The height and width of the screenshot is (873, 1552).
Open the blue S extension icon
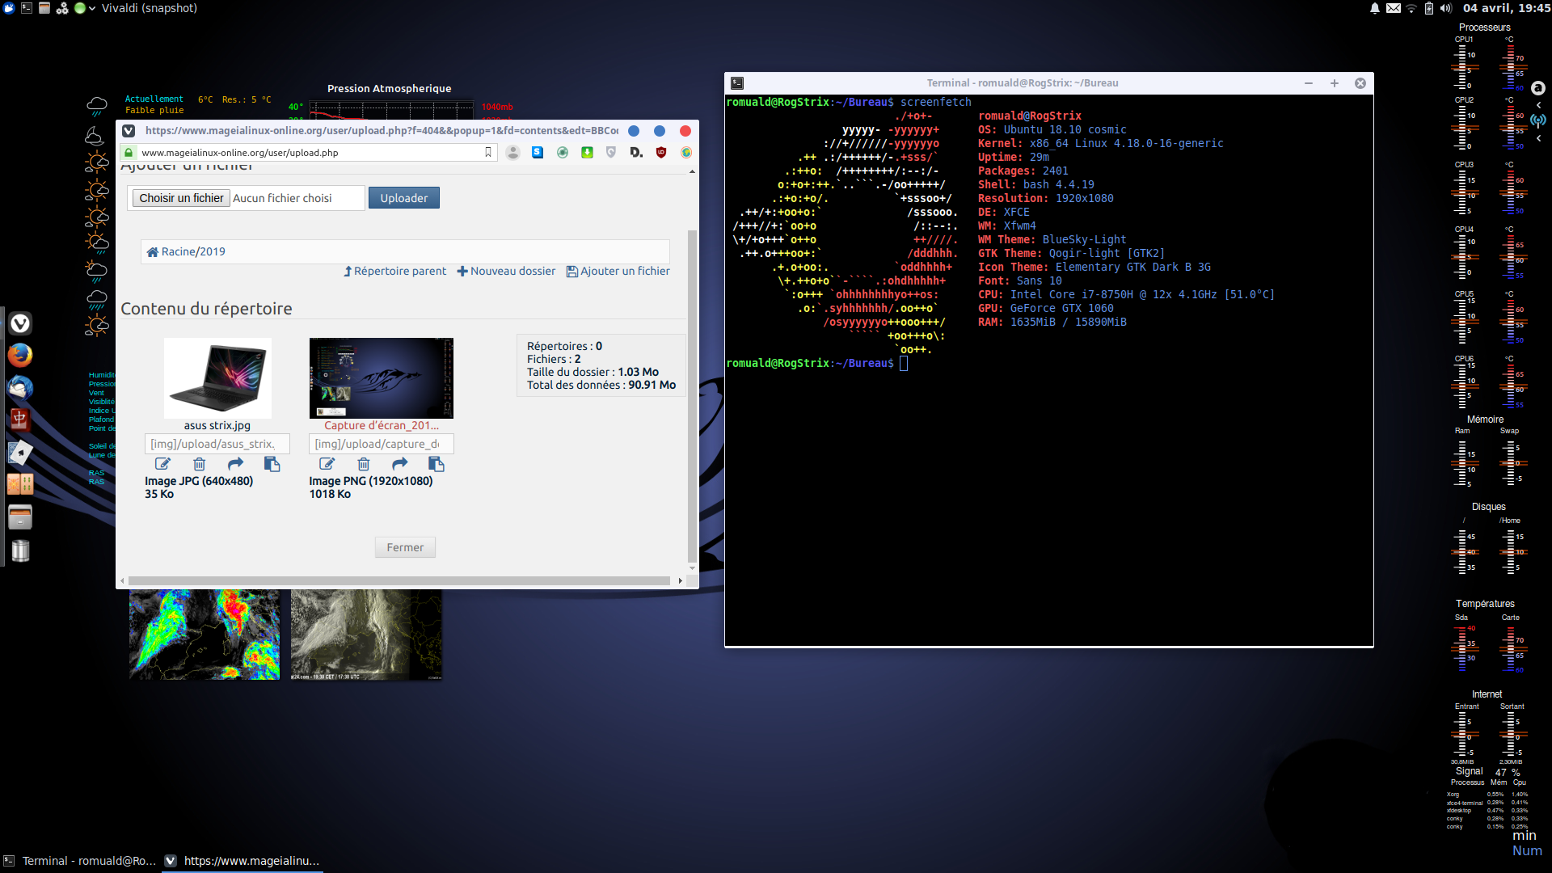click(538, 152)
